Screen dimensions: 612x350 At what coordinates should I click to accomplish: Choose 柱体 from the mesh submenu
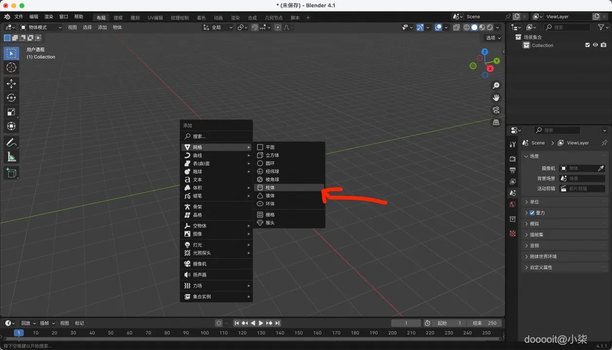pos(289,188)
